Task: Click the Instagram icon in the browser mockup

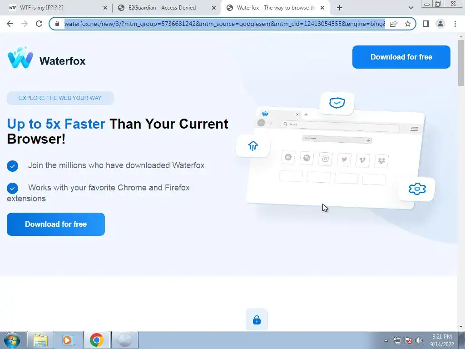Action: tap(325, 159)
